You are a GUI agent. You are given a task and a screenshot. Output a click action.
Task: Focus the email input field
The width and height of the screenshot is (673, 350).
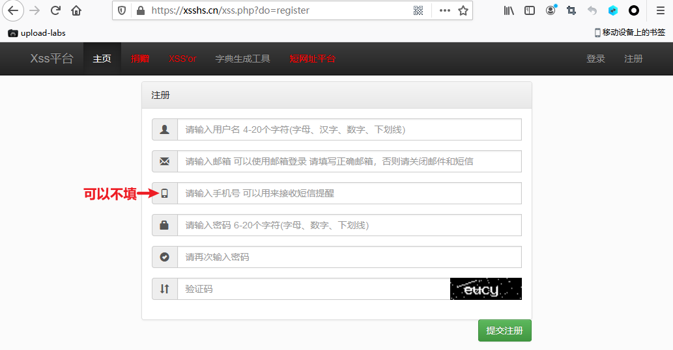tap(349, 161)
